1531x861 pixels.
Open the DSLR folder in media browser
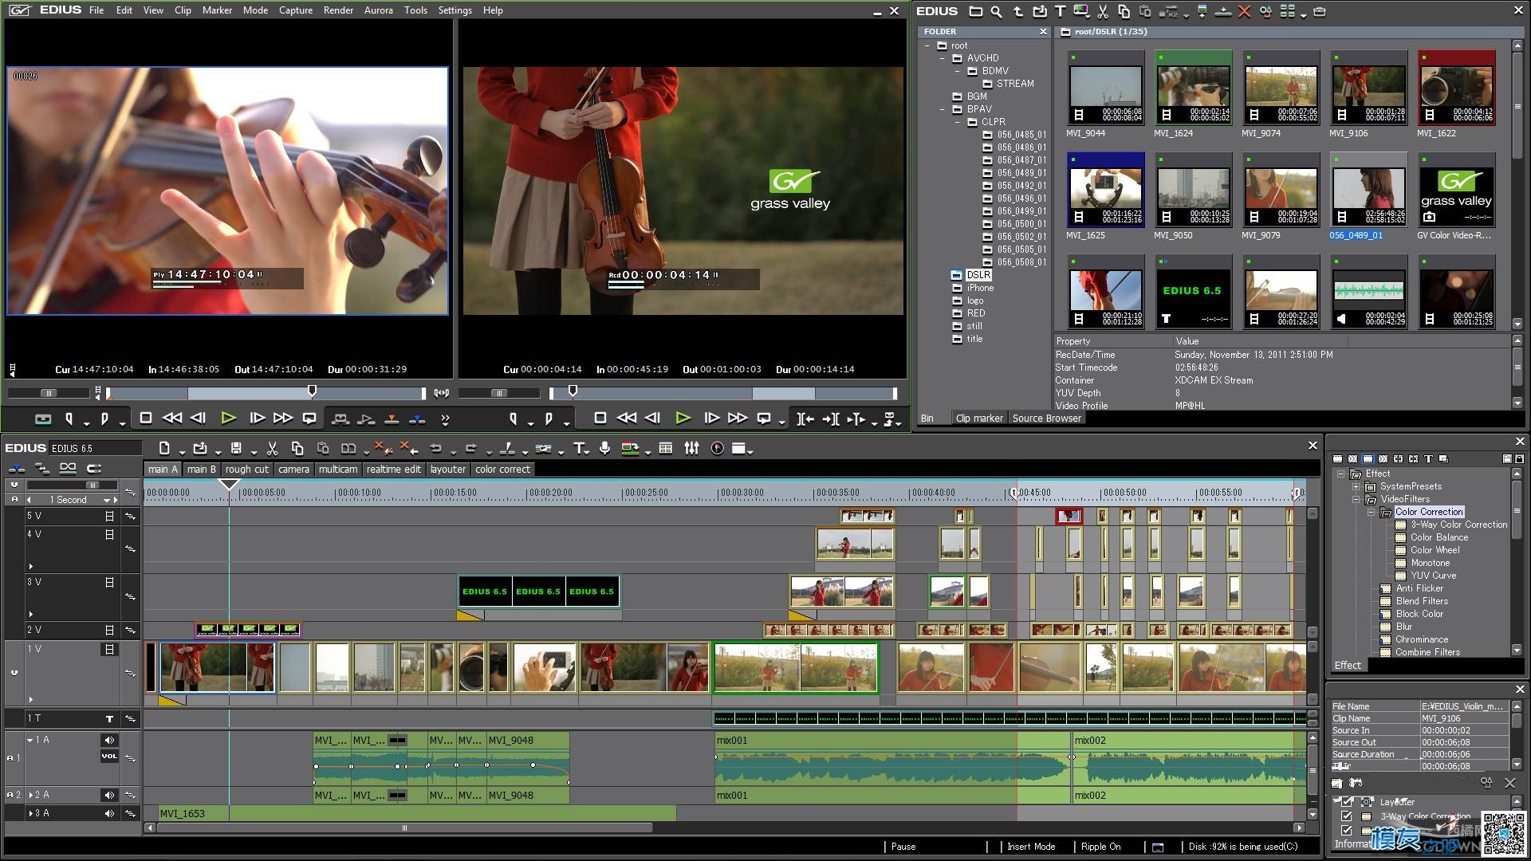click(x=976, y=274)
